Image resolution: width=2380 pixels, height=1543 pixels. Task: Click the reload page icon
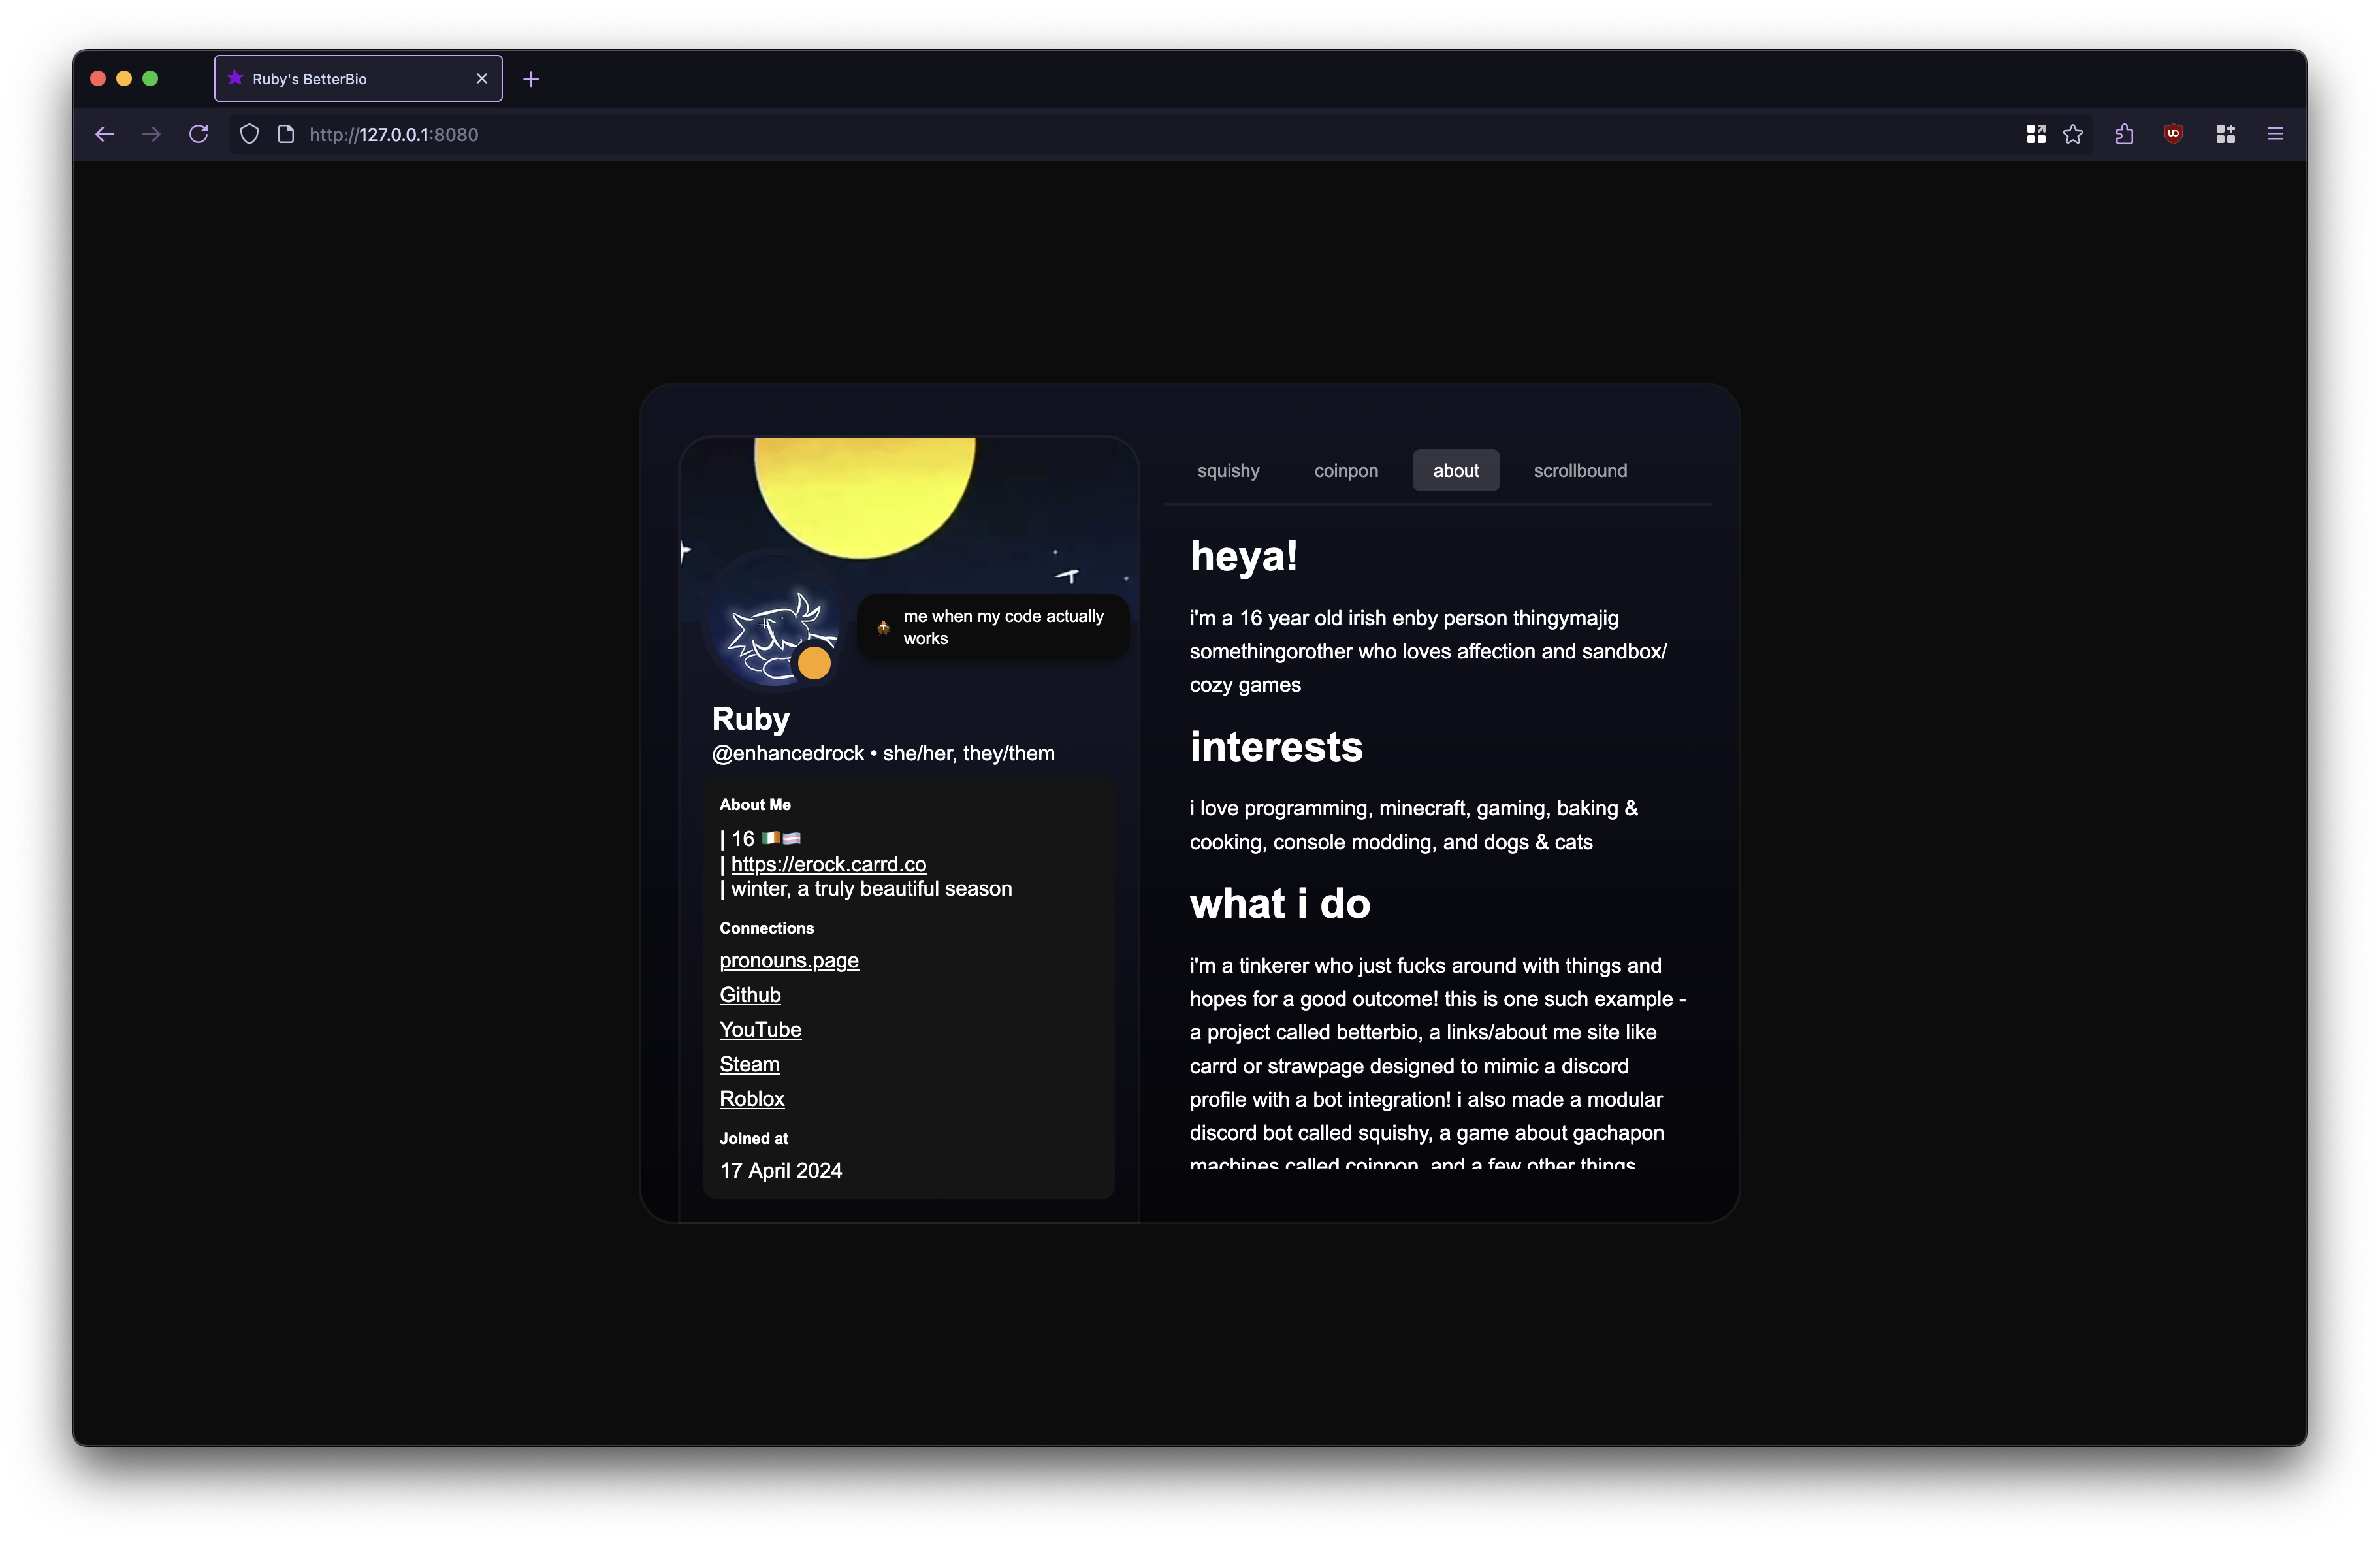click(x=199, y=134)
